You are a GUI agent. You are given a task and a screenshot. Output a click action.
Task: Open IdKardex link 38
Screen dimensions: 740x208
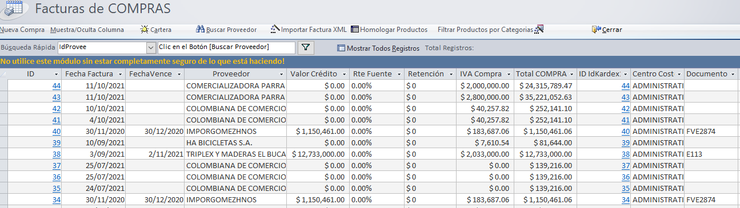tap(625, 154)
